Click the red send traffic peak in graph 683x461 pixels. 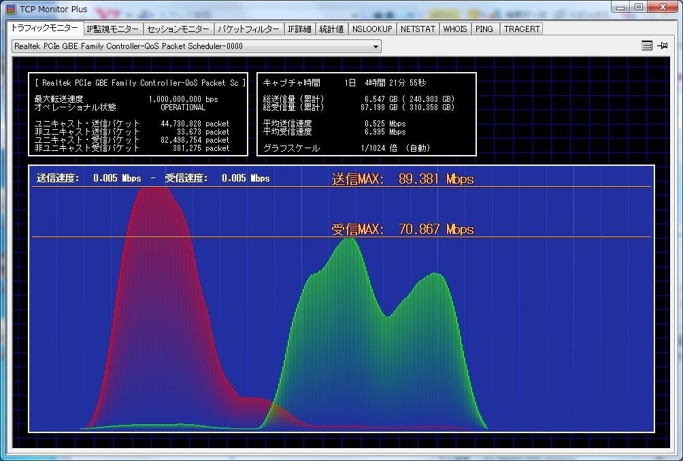coord(156,204)
